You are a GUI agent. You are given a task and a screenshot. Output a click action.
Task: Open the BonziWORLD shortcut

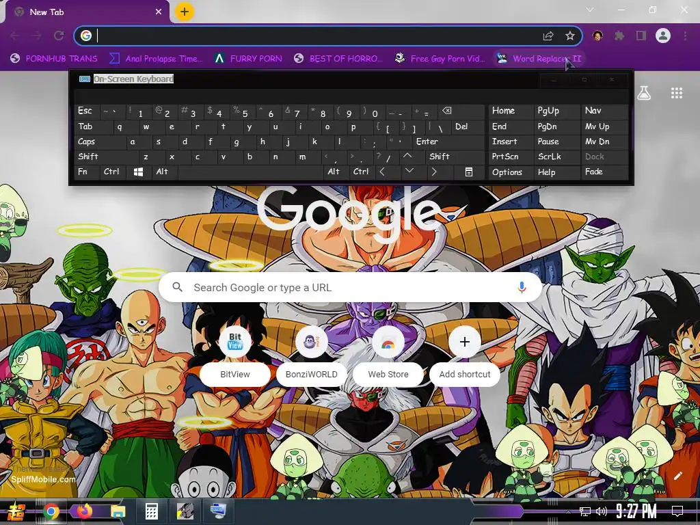click(x=312, y=356)
